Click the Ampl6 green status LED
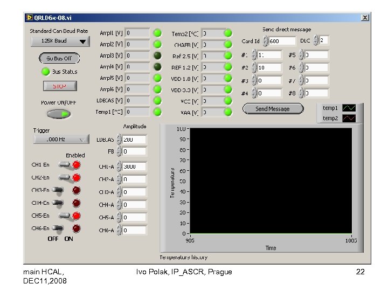Image resolution: width=388 pixels, height=291 pixels. 157,89
